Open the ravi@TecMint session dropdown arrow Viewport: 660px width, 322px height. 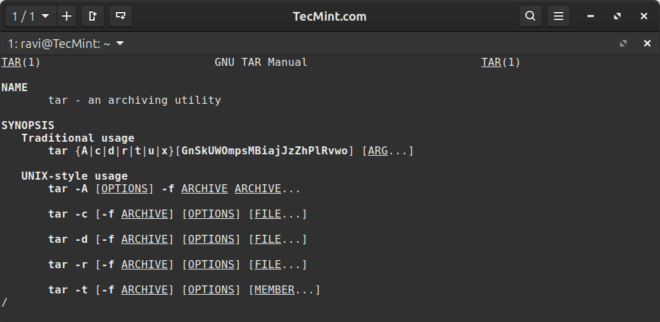pos(120,43)
